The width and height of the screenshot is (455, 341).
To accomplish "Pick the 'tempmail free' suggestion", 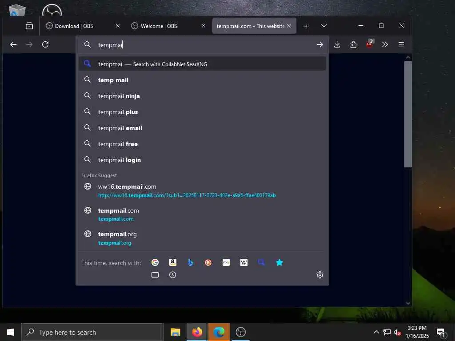I will [x=202, y=144].
